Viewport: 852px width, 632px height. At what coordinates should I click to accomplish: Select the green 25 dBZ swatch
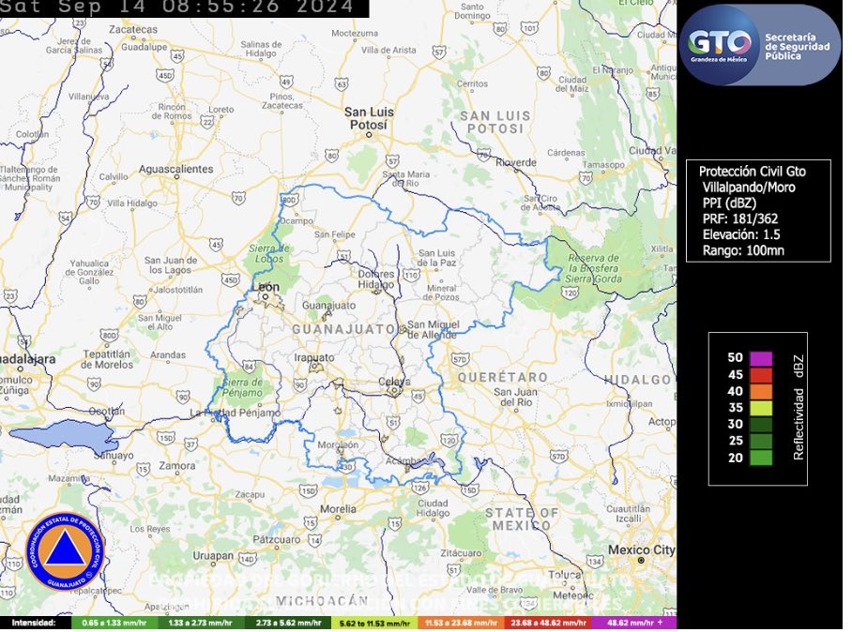click(761, 441)
